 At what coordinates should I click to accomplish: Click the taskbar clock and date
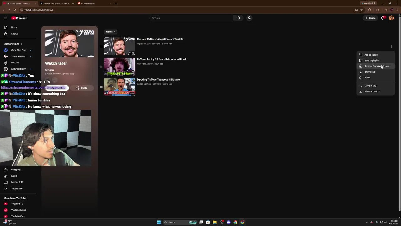(394, 222)
